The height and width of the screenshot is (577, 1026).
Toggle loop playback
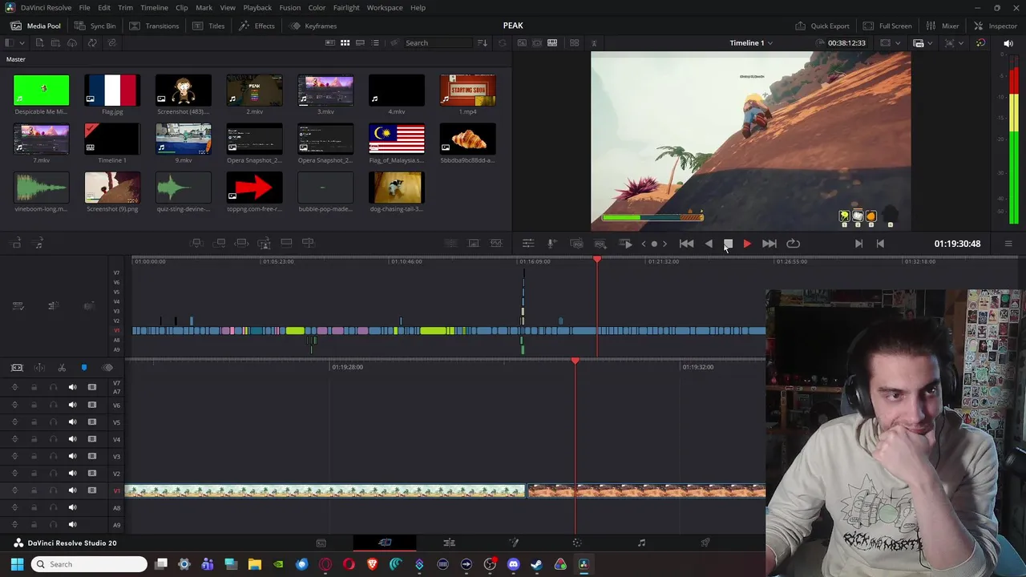[793, 244]
